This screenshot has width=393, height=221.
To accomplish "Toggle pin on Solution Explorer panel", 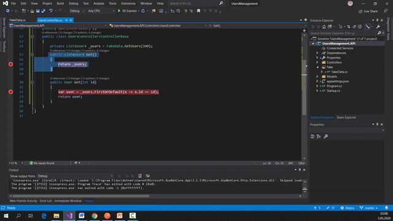I will point(377,20).
